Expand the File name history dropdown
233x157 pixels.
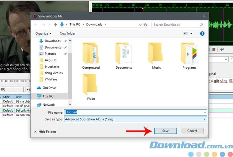click(x=205, y=113)
